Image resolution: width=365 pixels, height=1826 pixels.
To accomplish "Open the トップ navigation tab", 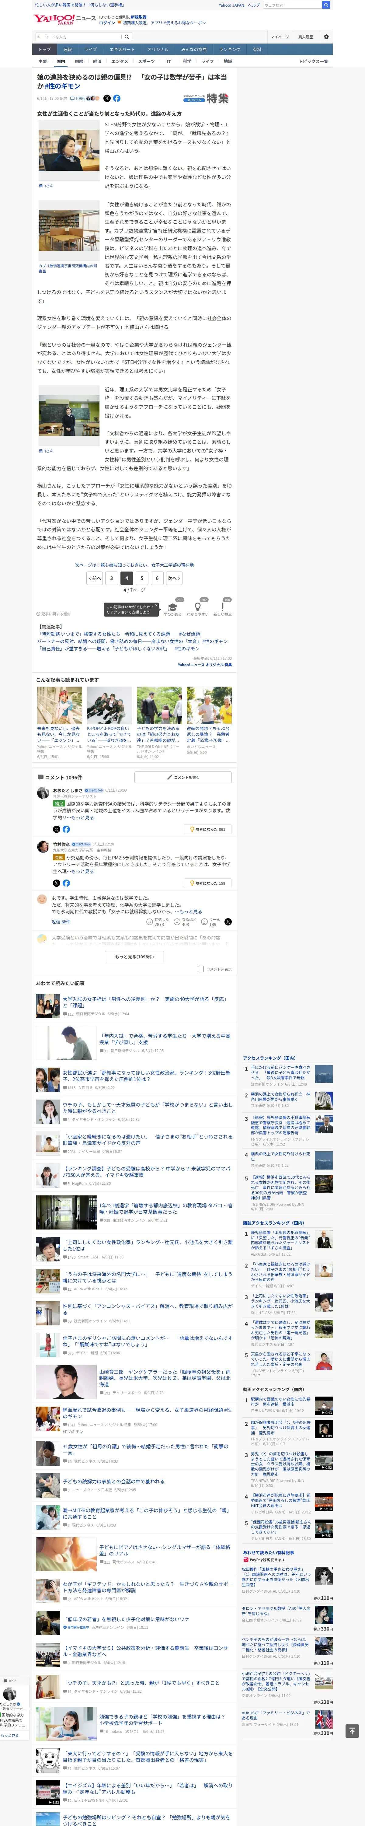I will tap(45, 50).
